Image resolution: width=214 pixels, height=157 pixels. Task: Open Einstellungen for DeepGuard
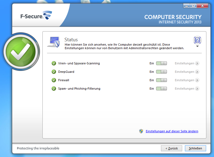pyautogui.click(x=184, y=72)
